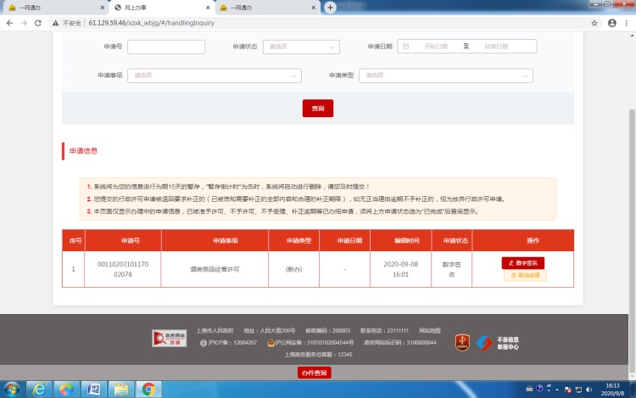Open Internet Explorer from the taskbar
Screen dimensions: 636x398
pyautogui.click(x=38, y=389)
